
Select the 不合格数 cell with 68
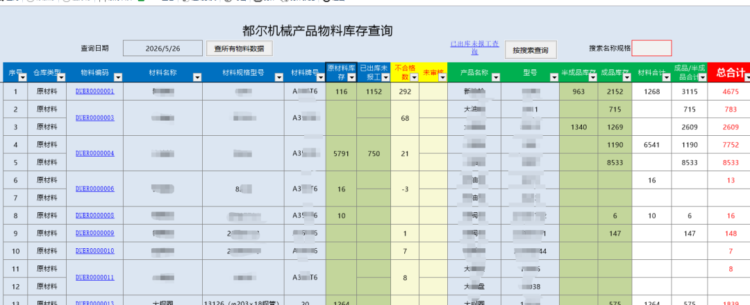pos(405,118)
